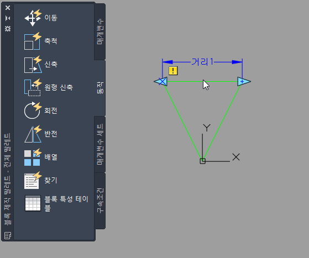Select the 신축 (Stretch) action icon
Image resolution: width=309 pixels, height=258 pixels.
point(33,64)
